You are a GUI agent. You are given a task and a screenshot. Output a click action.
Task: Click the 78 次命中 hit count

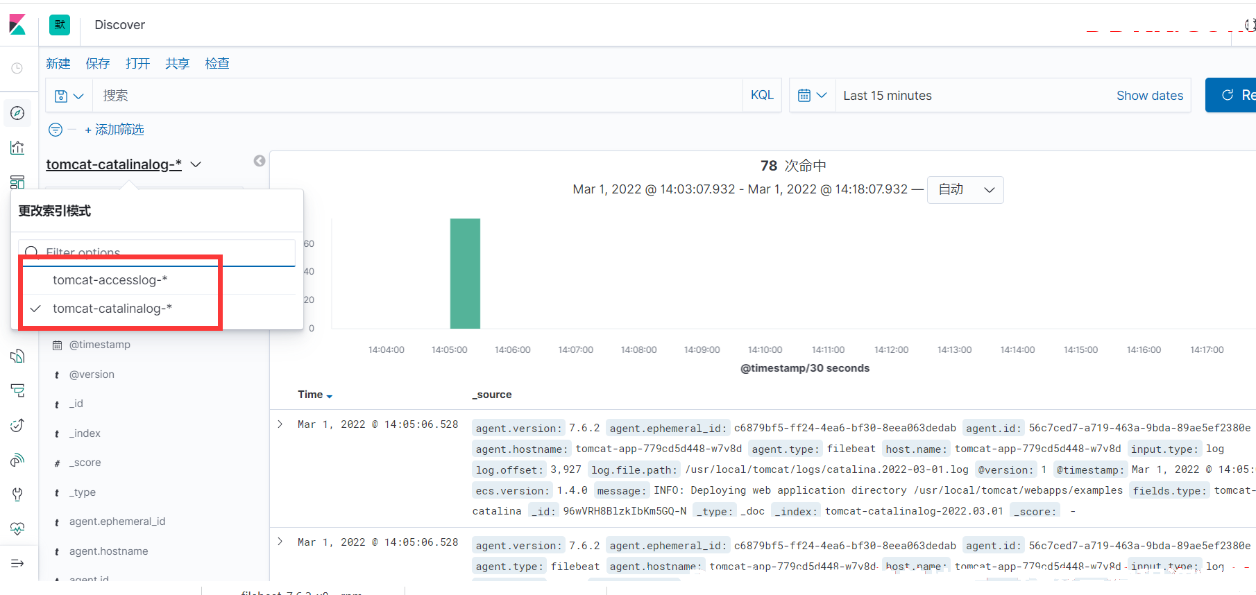pyautogui.click(x=793, y=166)
